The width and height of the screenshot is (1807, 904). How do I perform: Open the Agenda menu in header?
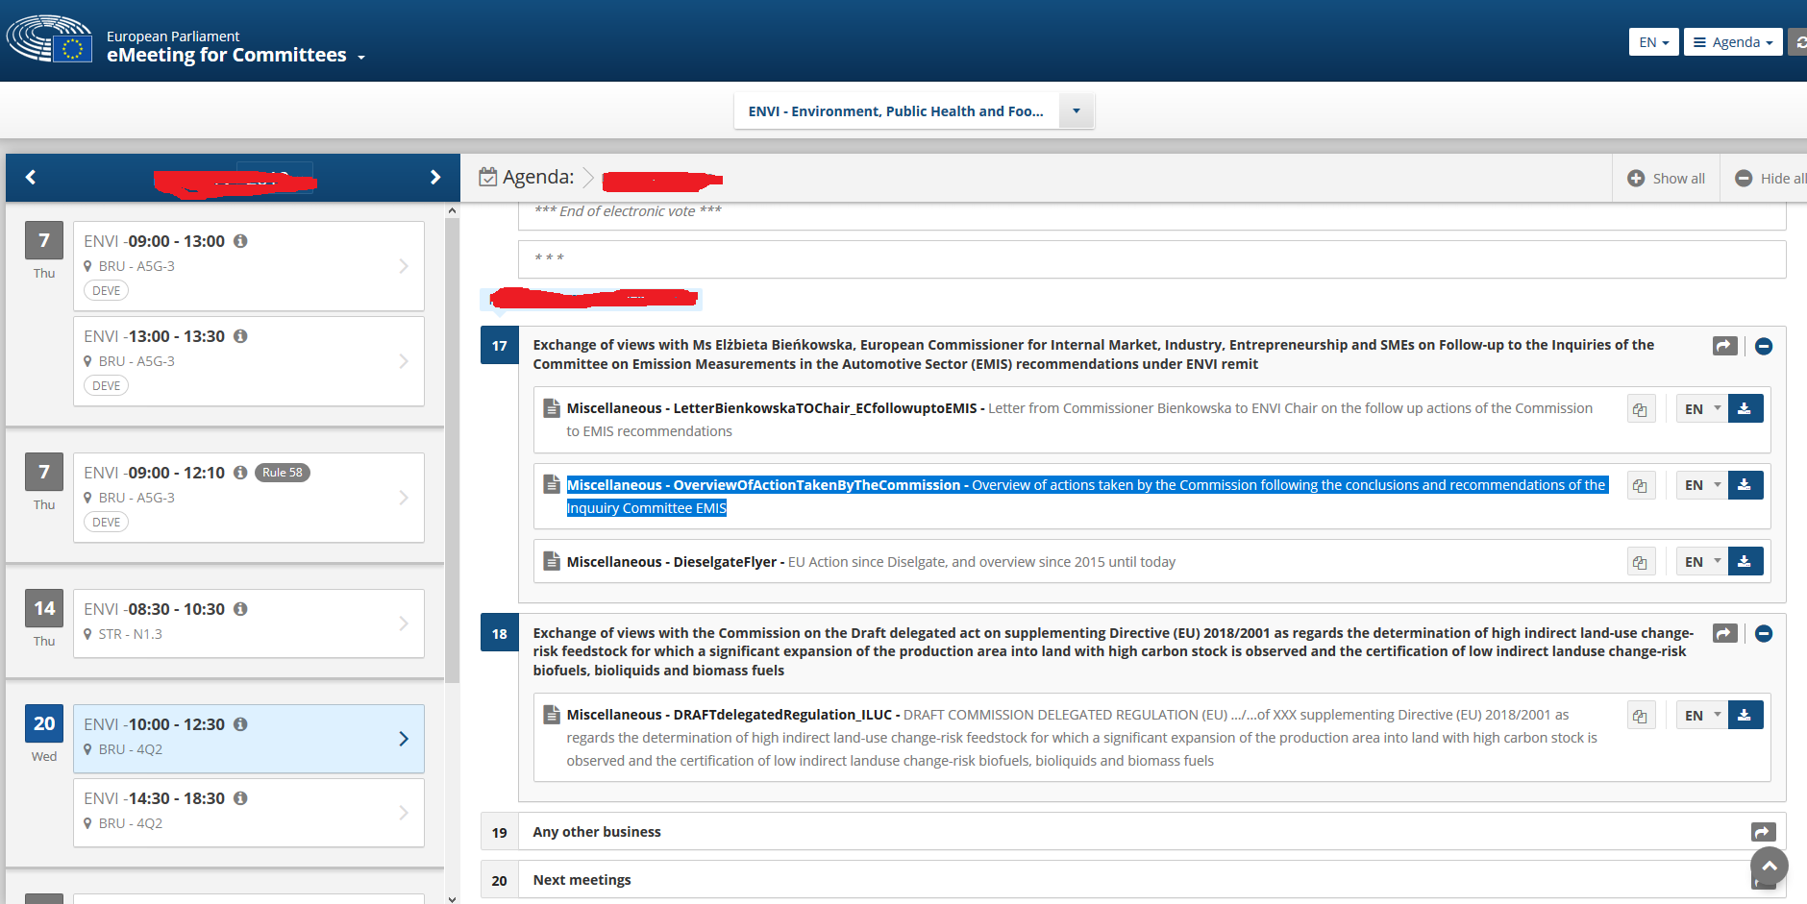click(x=1732, y=42)
